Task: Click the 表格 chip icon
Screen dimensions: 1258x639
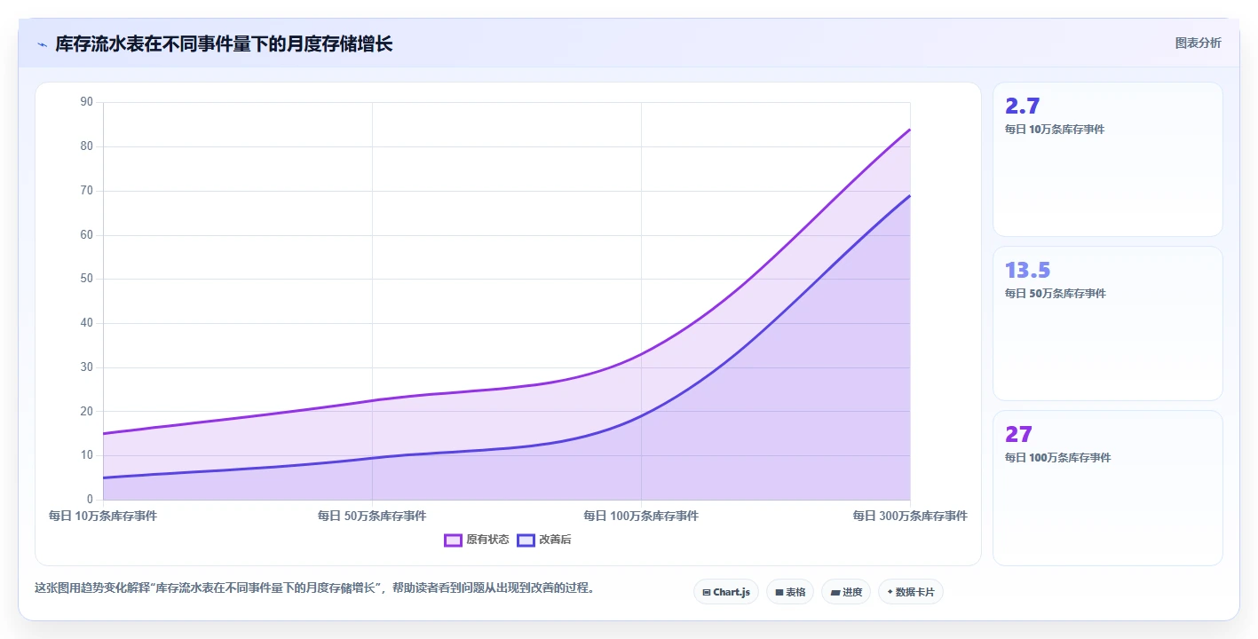Action: click(779, 592)
